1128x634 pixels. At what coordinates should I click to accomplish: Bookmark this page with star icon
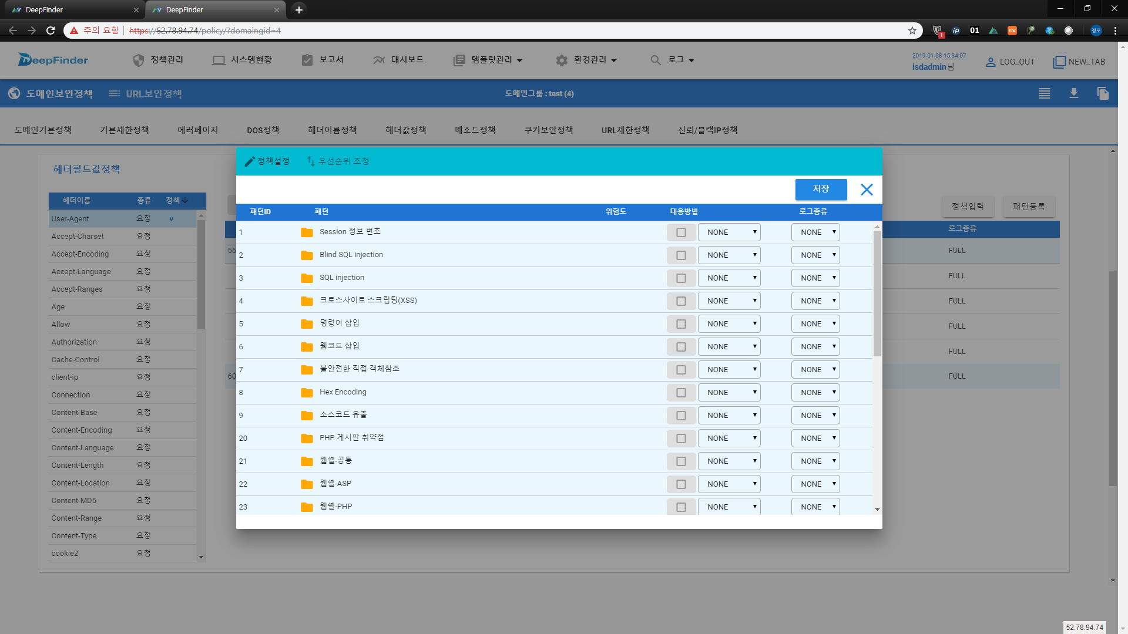912,31
